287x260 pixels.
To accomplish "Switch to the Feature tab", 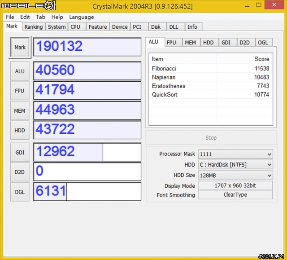I will coord(98,27).
